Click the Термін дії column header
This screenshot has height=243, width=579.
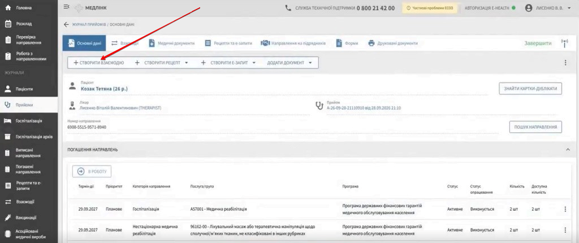point(86,186)
